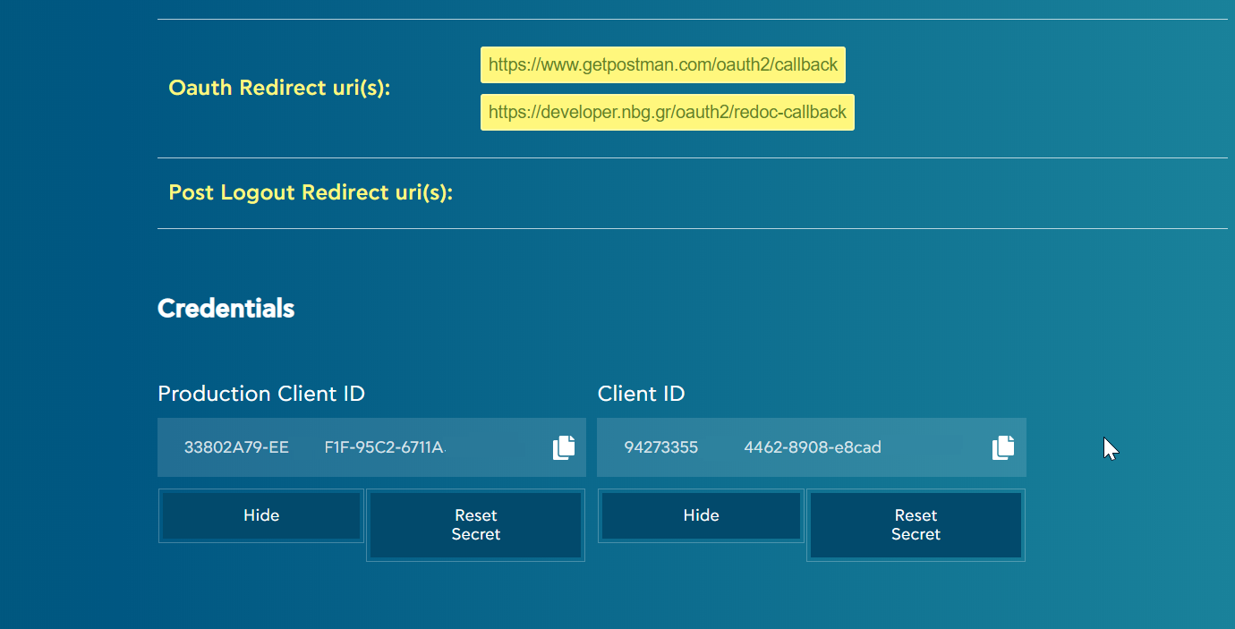Select the F1F-95C2-6711A credential text
Viewport: 1235px width, 629px height.
[384, 447]
